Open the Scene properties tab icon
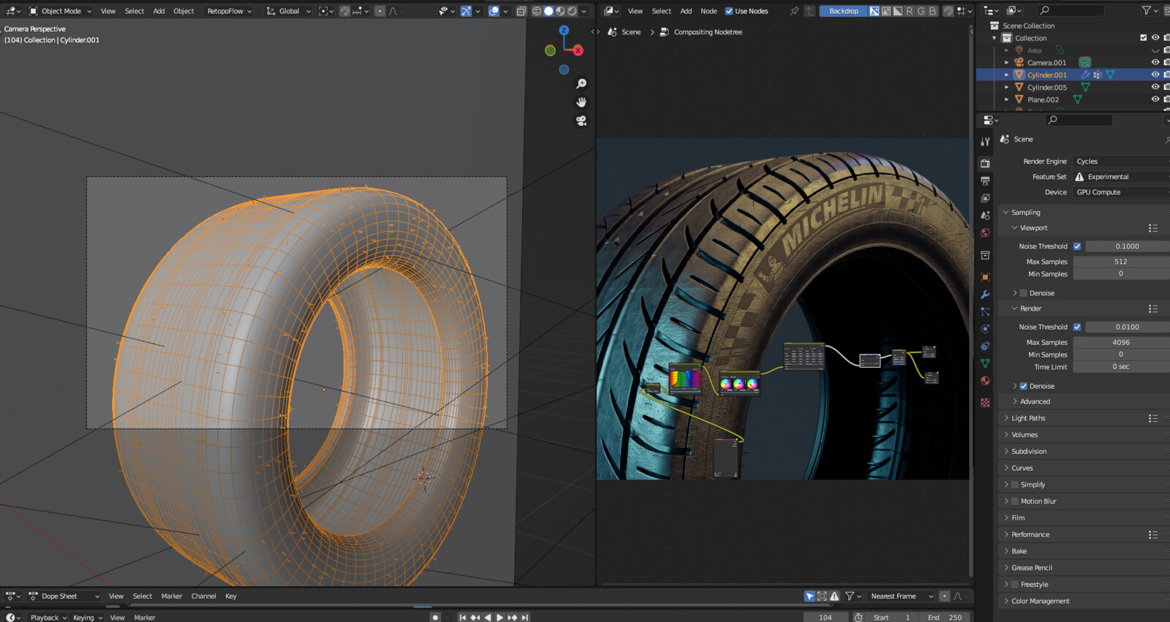This screenshot has width=1170, height=622. pyautogui.click(x=985, y=216)
